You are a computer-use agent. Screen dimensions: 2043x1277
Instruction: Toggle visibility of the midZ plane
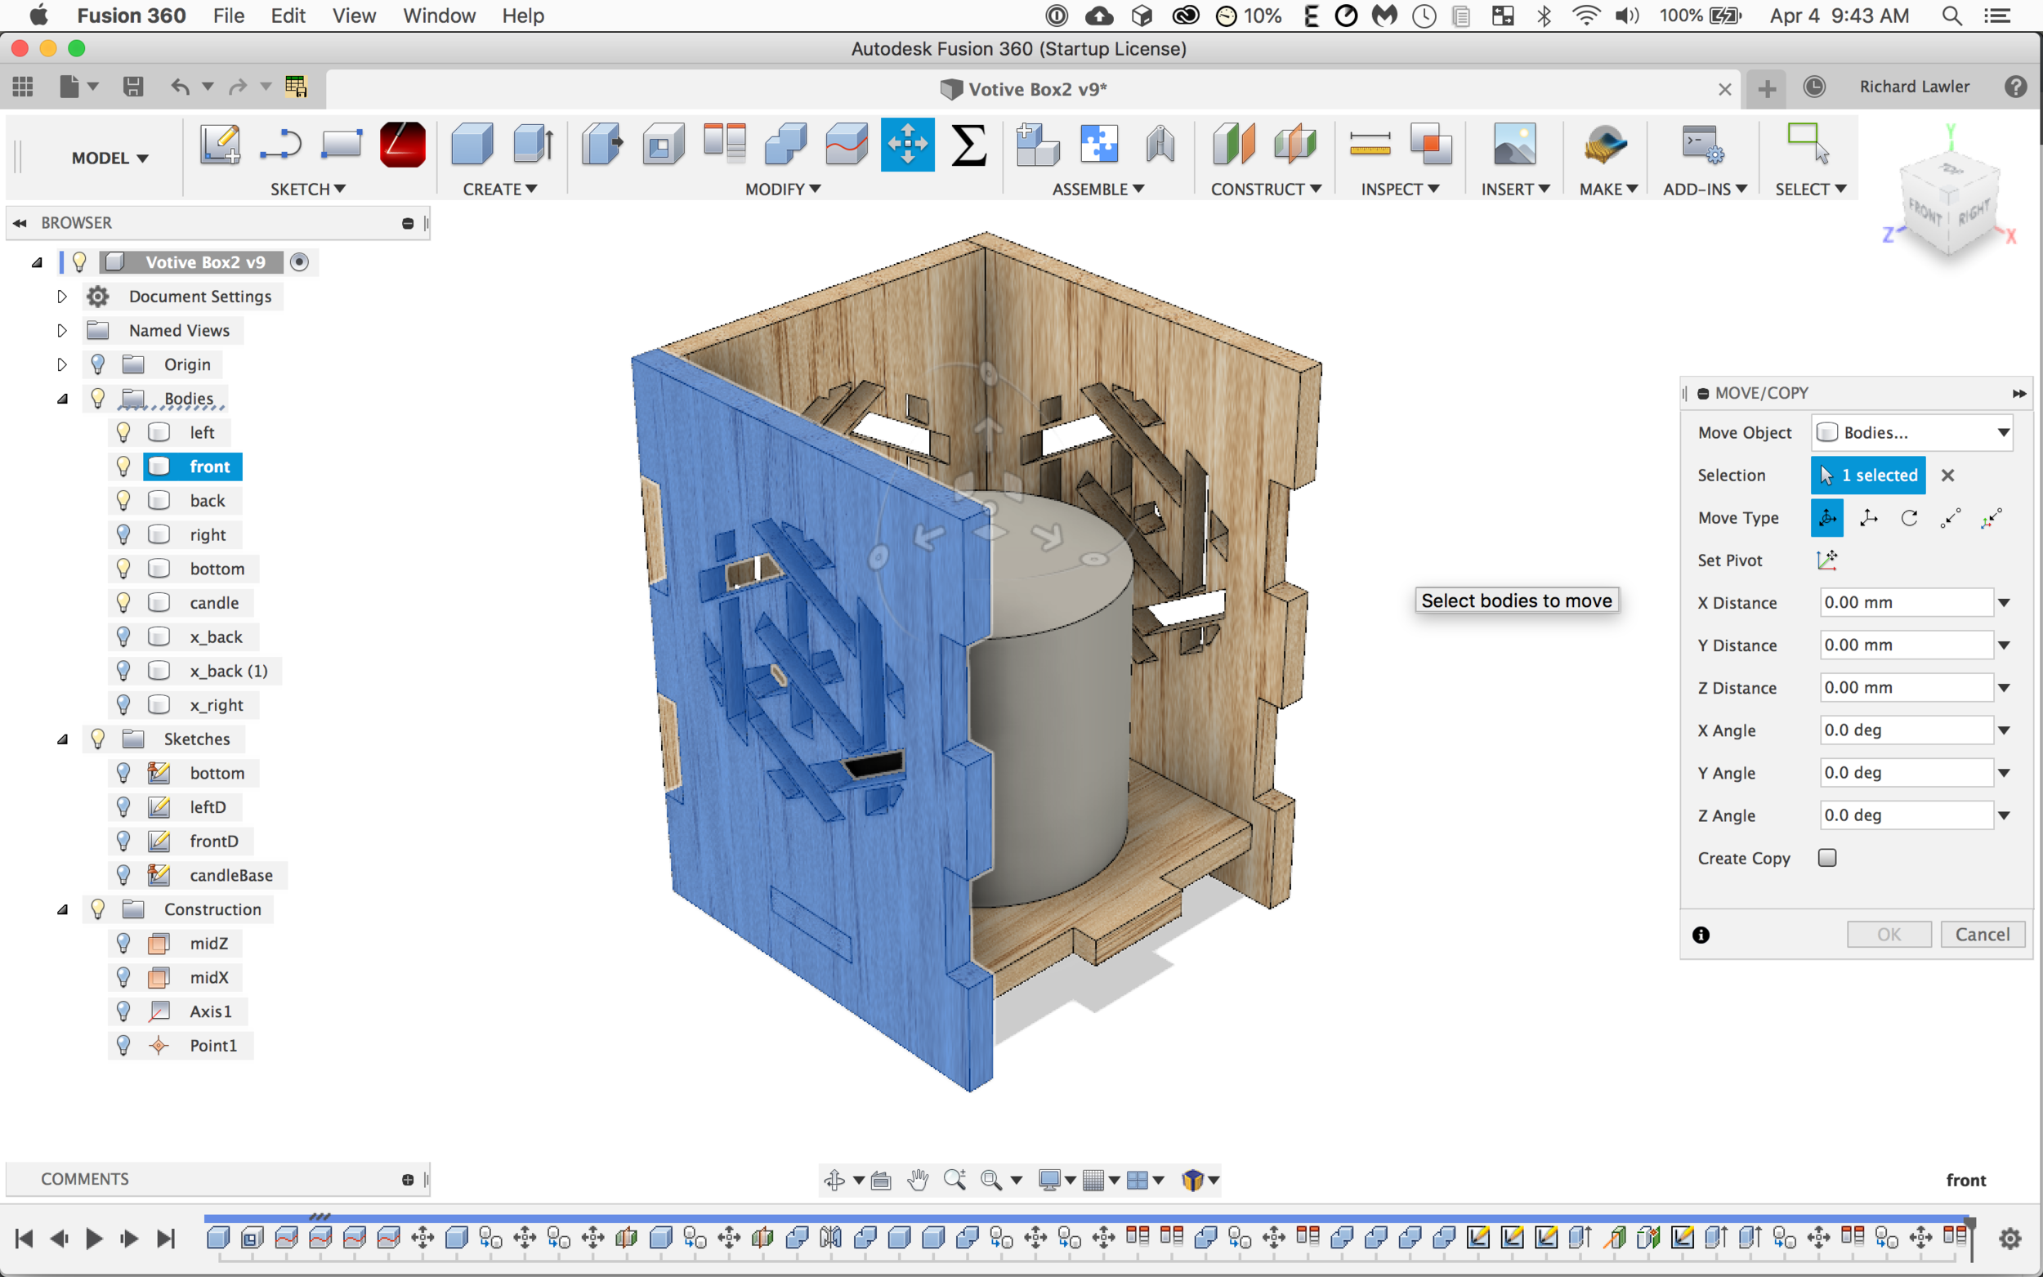click(123, 943)
